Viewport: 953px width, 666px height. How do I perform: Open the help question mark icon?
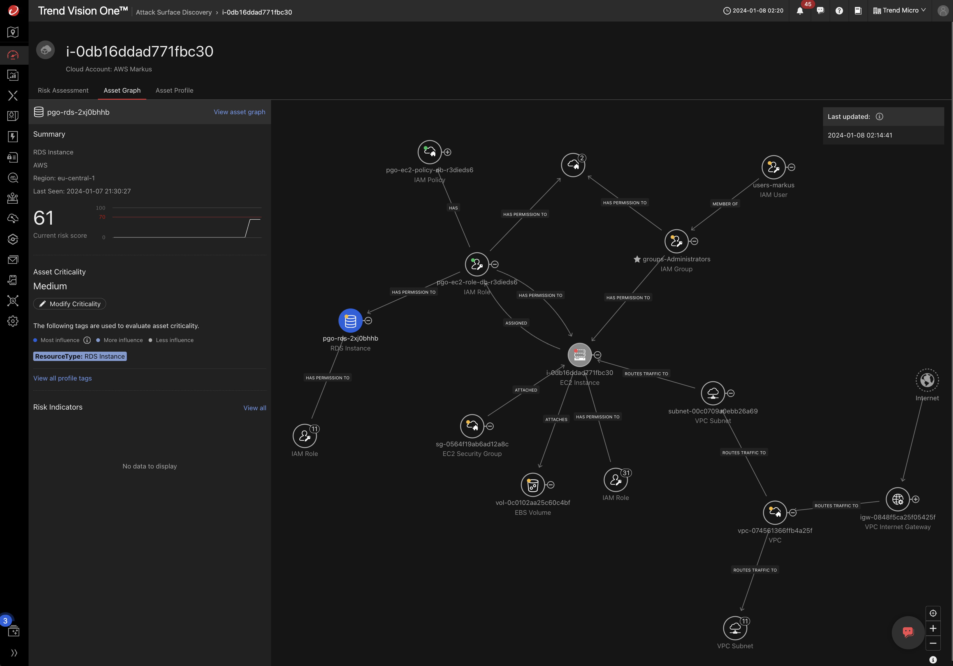tap(839, 11)
